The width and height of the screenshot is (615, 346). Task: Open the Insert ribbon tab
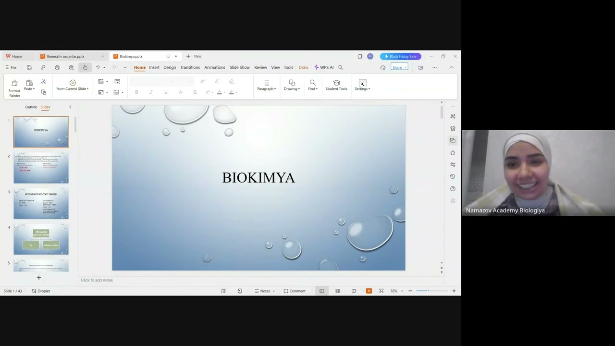(154, 68)
